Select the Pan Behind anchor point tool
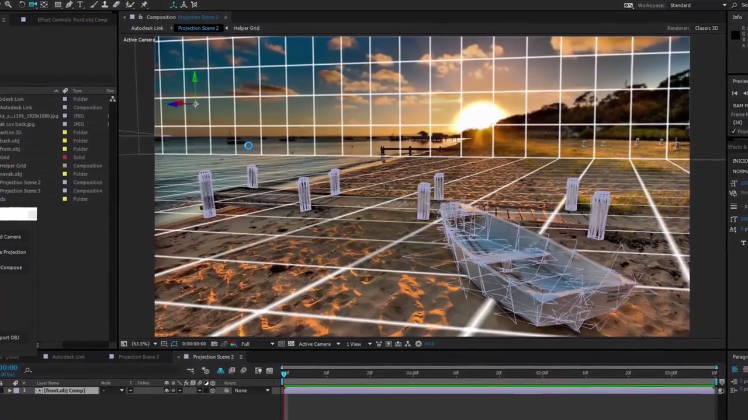The image size is (748, 420). (x=44, y=4)
